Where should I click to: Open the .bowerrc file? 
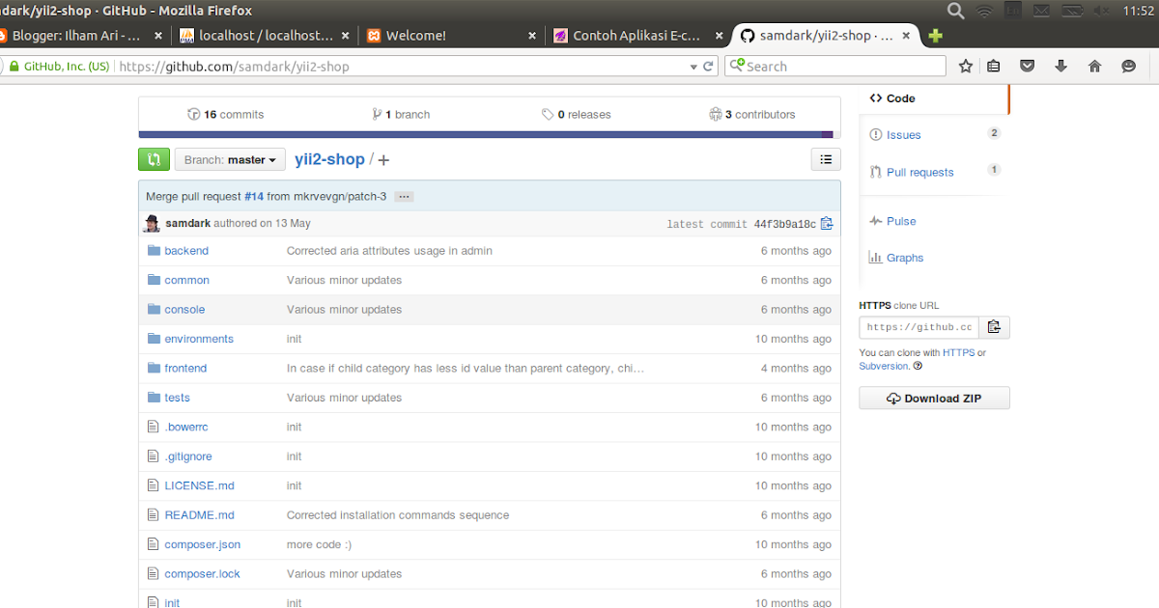pos(185,428)
